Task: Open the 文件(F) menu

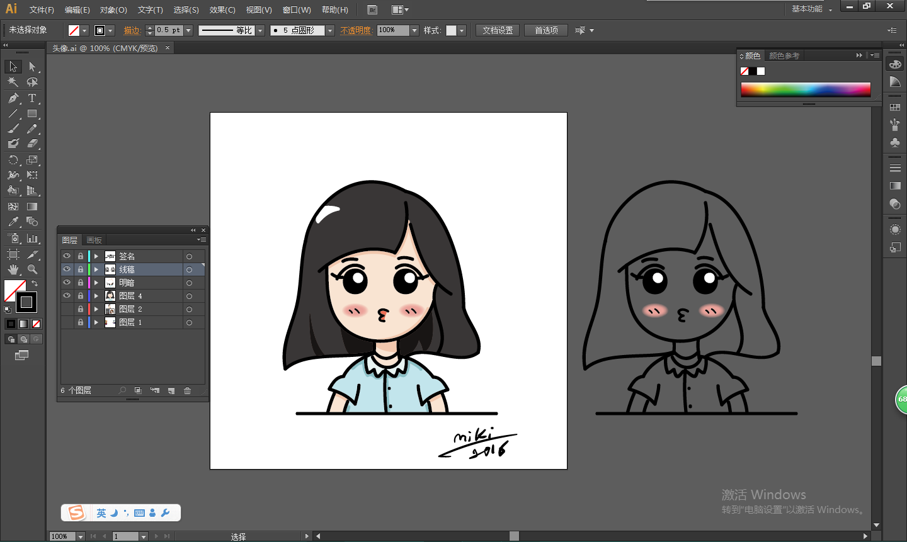Action: [42, 10]
